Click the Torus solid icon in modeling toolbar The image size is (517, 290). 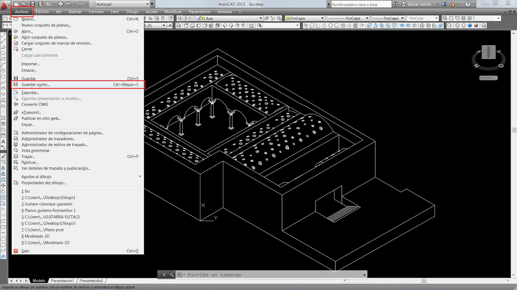coord(343,25)
